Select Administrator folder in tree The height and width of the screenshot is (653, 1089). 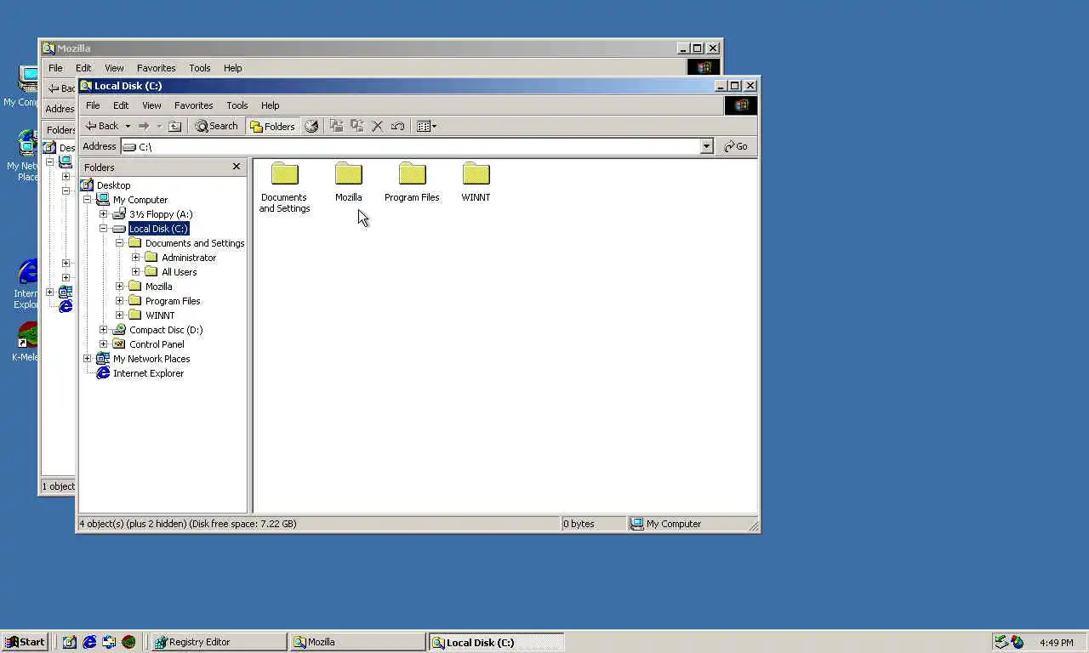tap(189, 258)
